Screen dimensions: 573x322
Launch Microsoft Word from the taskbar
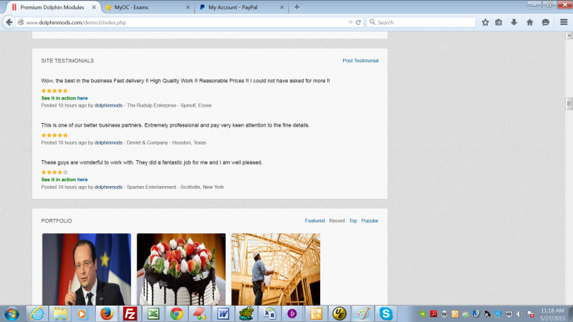click(223, 314)
